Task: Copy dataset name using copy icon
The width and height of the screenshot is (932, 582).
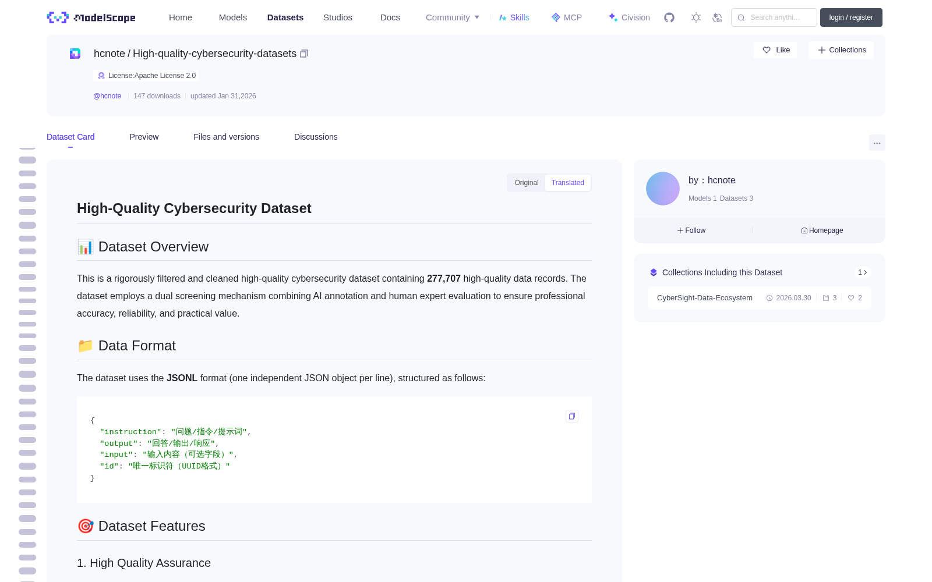Action: point(303,54)
